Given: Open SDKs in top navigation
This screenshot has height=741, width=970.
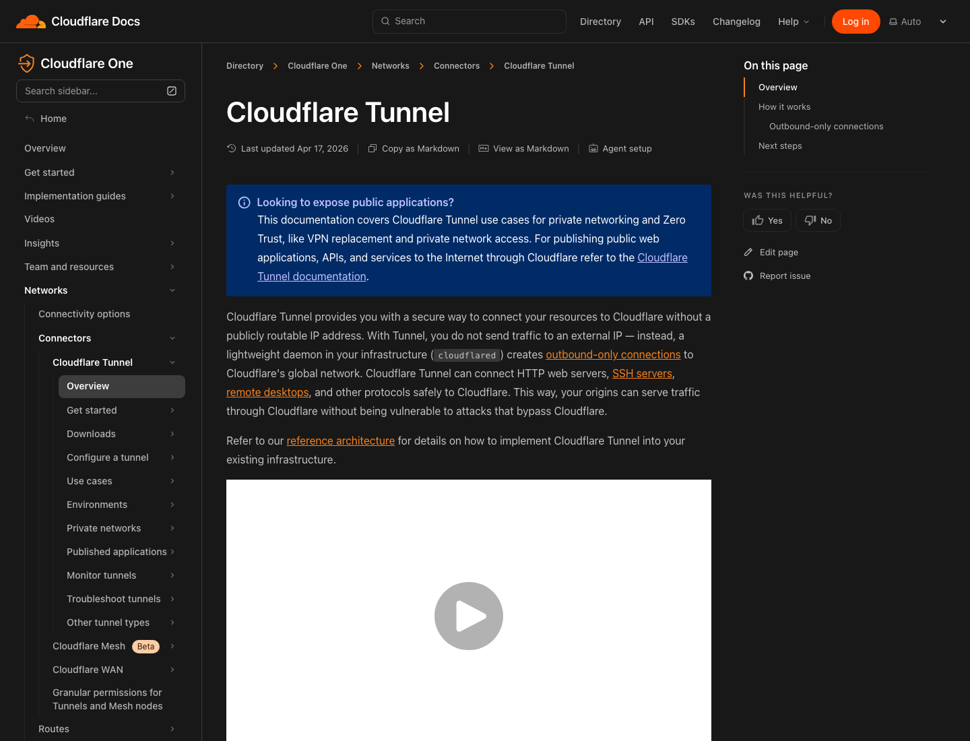Looking at the screenshot, I should (x=683, y=22).
